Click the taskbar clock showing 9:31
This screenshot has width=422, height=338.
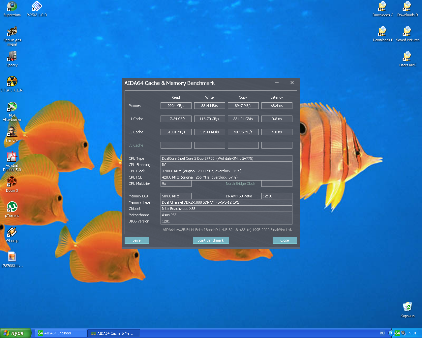413,333
